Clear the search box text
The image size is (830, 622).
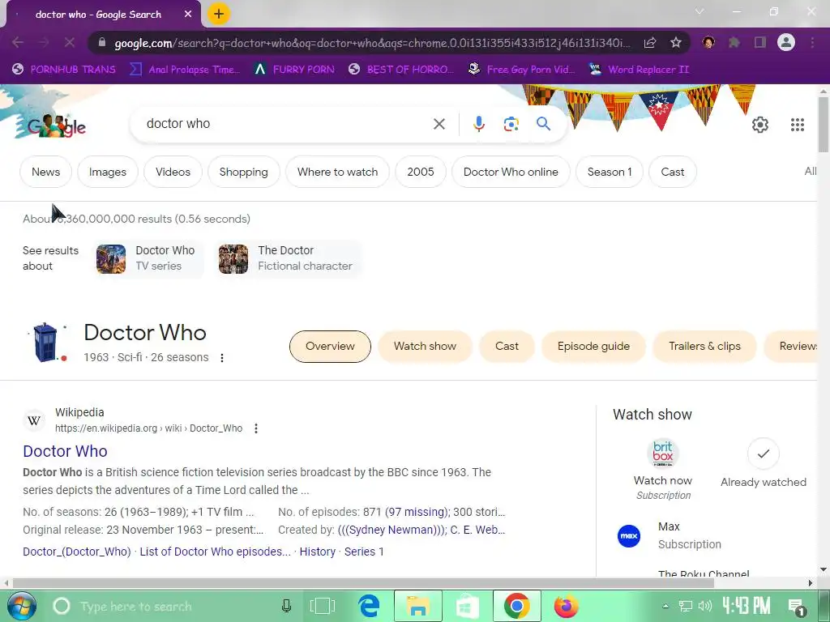coord(439,124)
